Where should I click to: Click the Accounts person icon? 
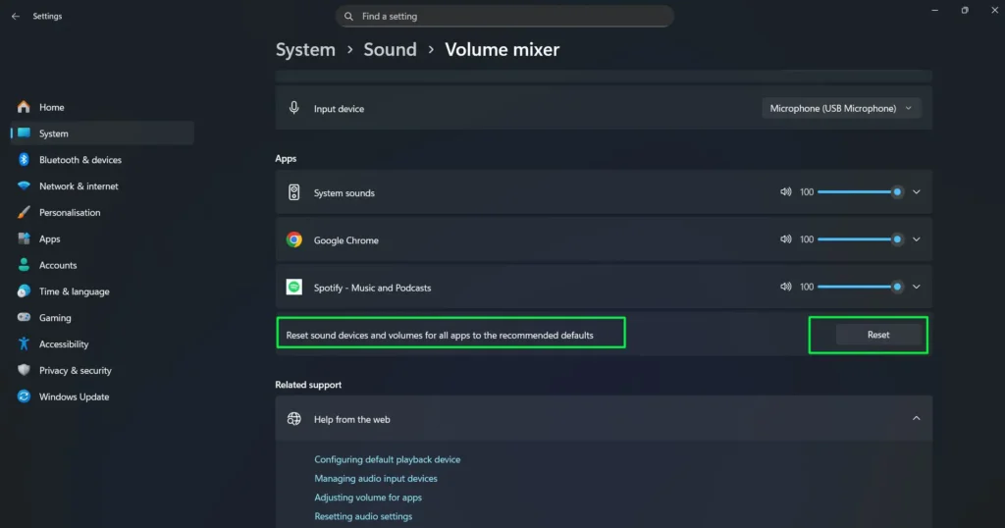pyautogui.click(x=24, y=265)
